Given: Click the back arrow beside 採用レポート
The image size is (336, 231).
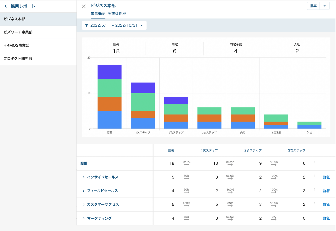Looking at the screenshot, I should [x=6, y=6].
